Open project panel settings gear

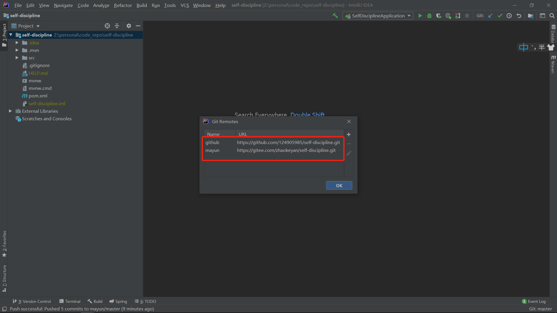pos(129,26)
